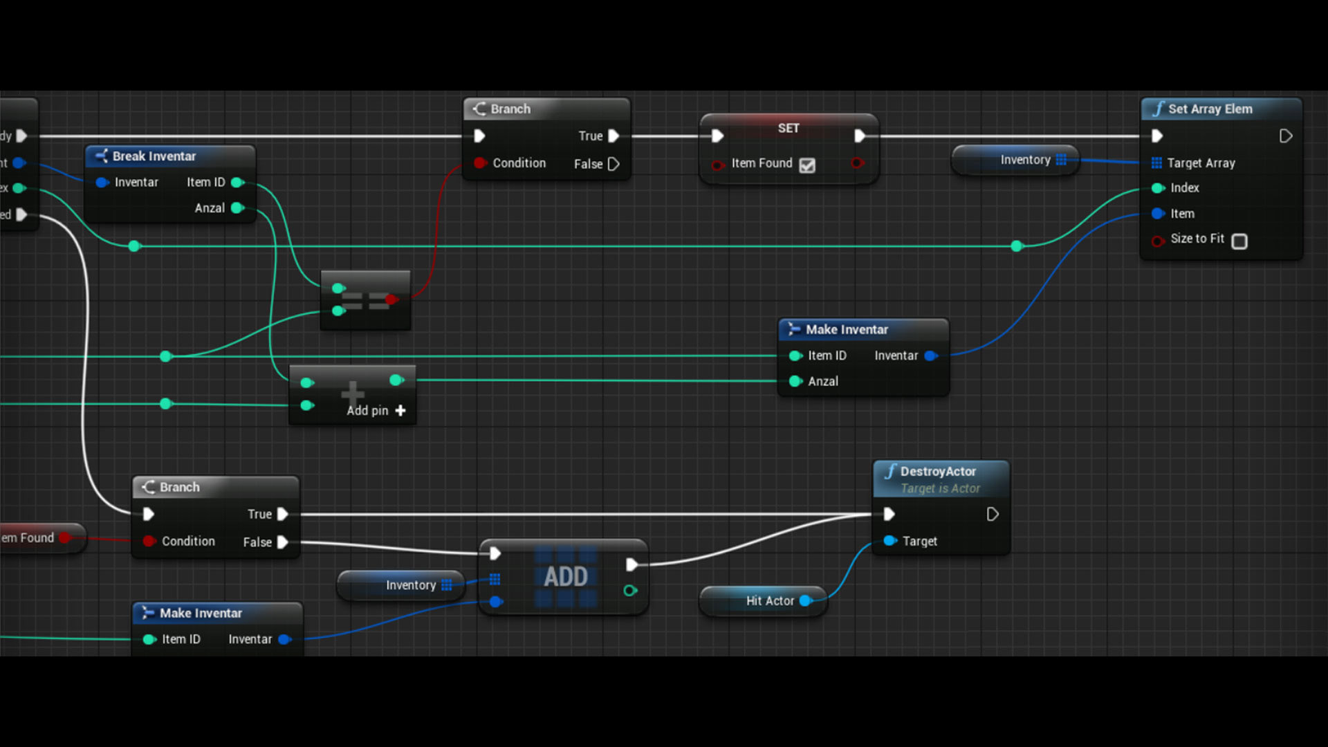Select the equals comparison node
Screen dimensions: 1328x747
click(365, 299)
